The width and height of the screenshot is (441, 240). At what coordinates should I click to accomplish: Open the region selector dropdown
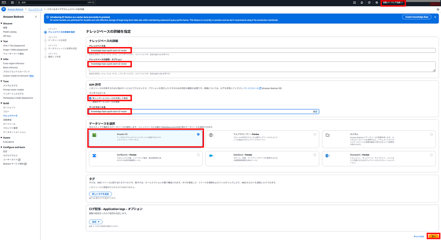point(393,2)
